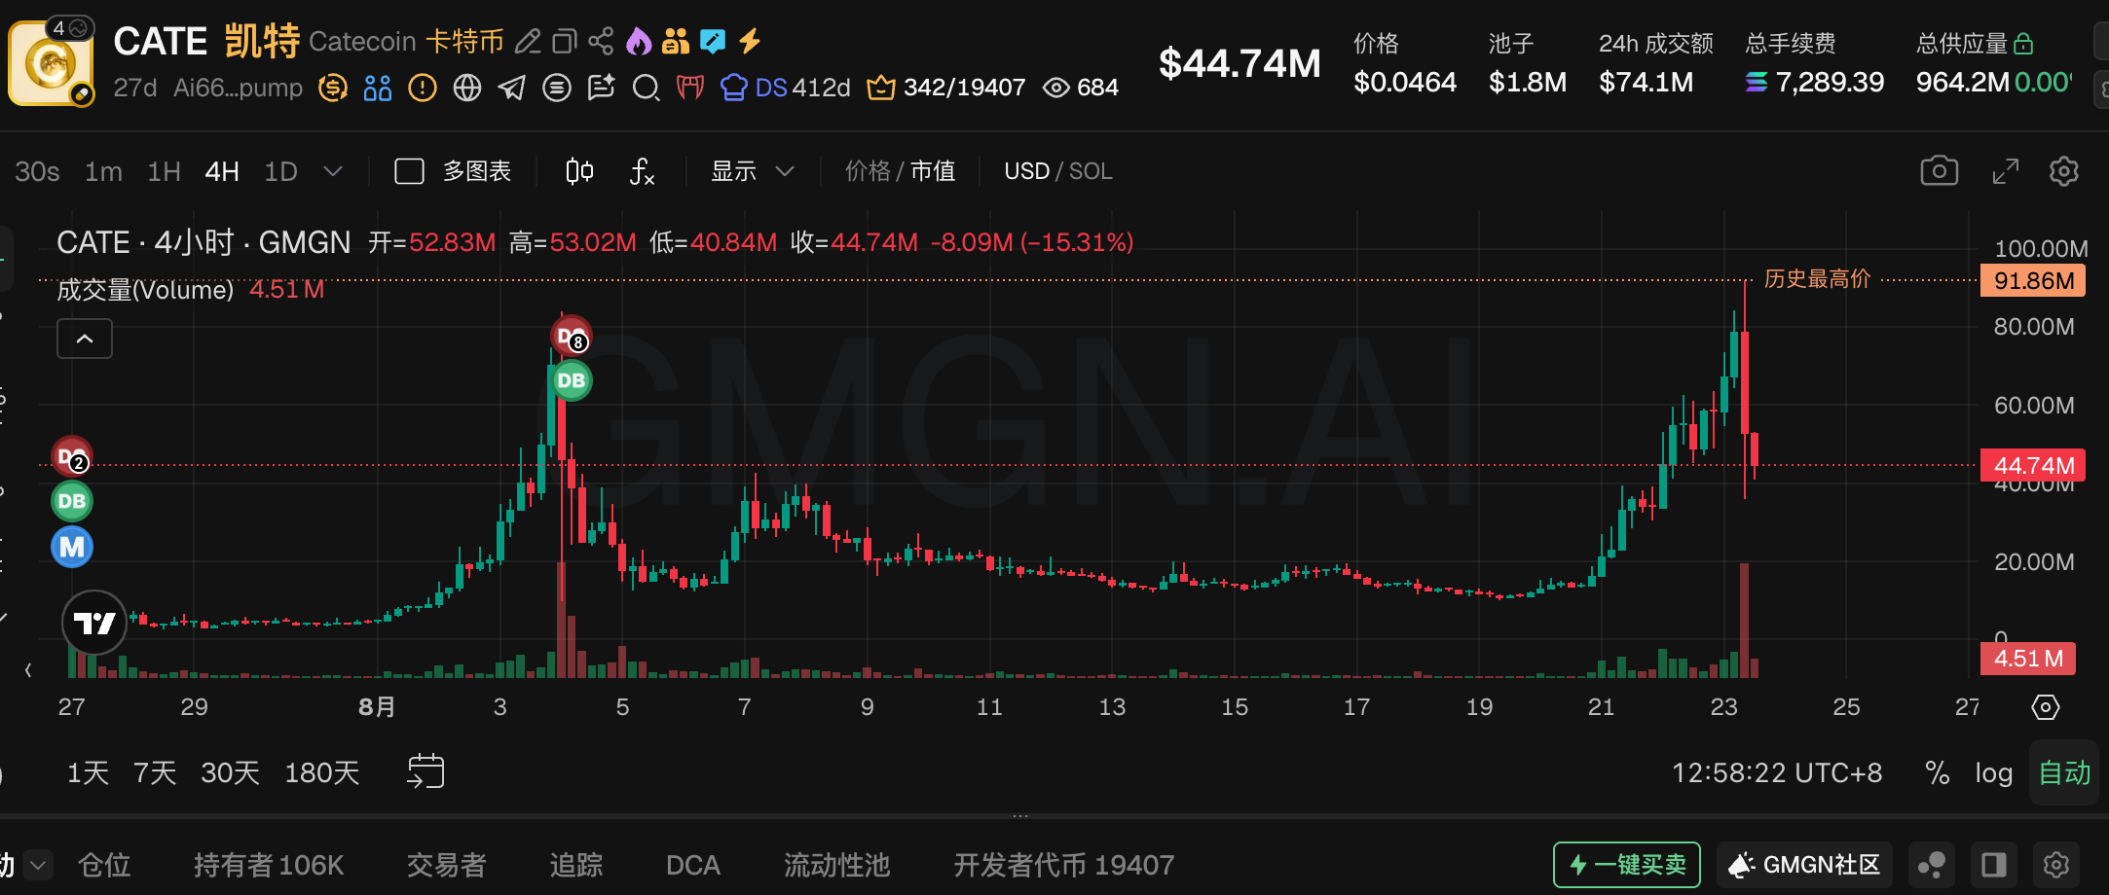Screen dimensions: 2109x895
Task: Click the red fangs icon
Action: [x=690, y=89]
